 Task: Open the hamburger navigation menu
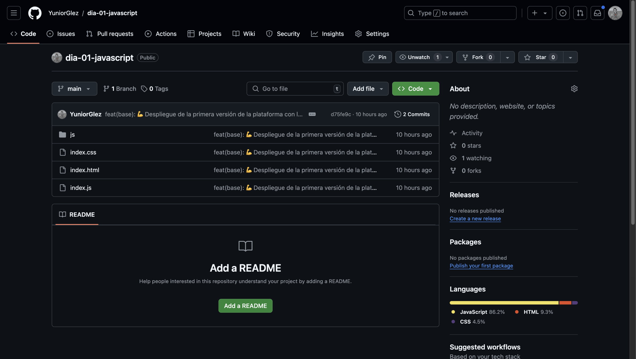click(x=14, y=13)
